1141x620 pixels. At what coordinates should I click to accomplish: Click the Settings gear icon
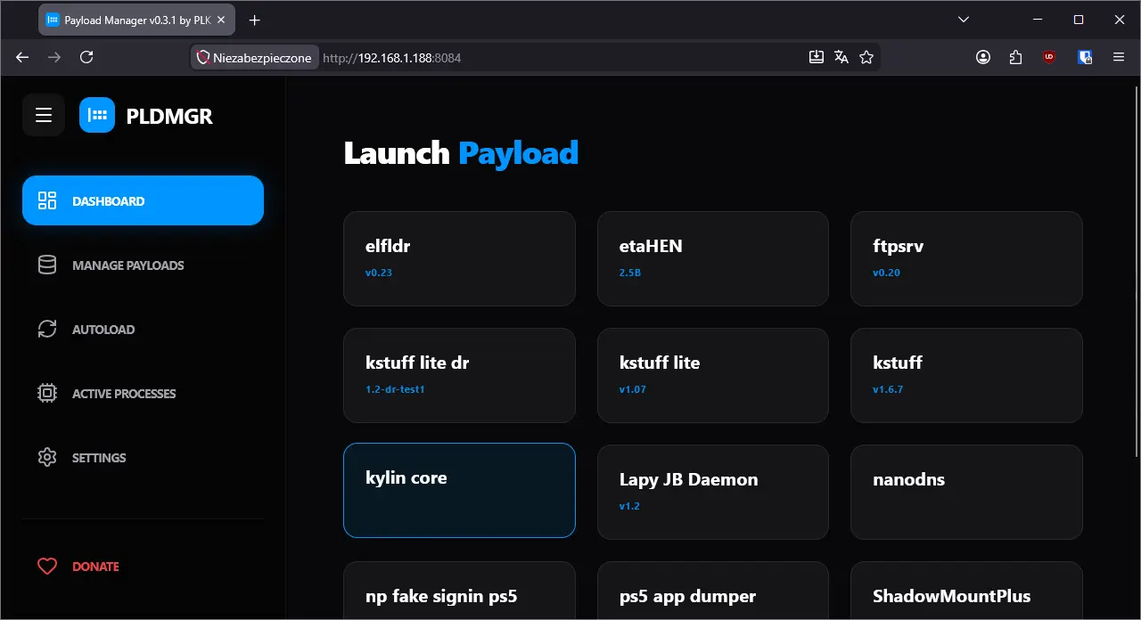[47, 457]
